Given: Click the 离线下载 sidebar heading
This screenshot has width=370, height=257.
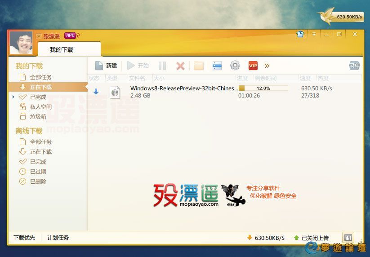Looking at the screenshot, I should 29,131.
